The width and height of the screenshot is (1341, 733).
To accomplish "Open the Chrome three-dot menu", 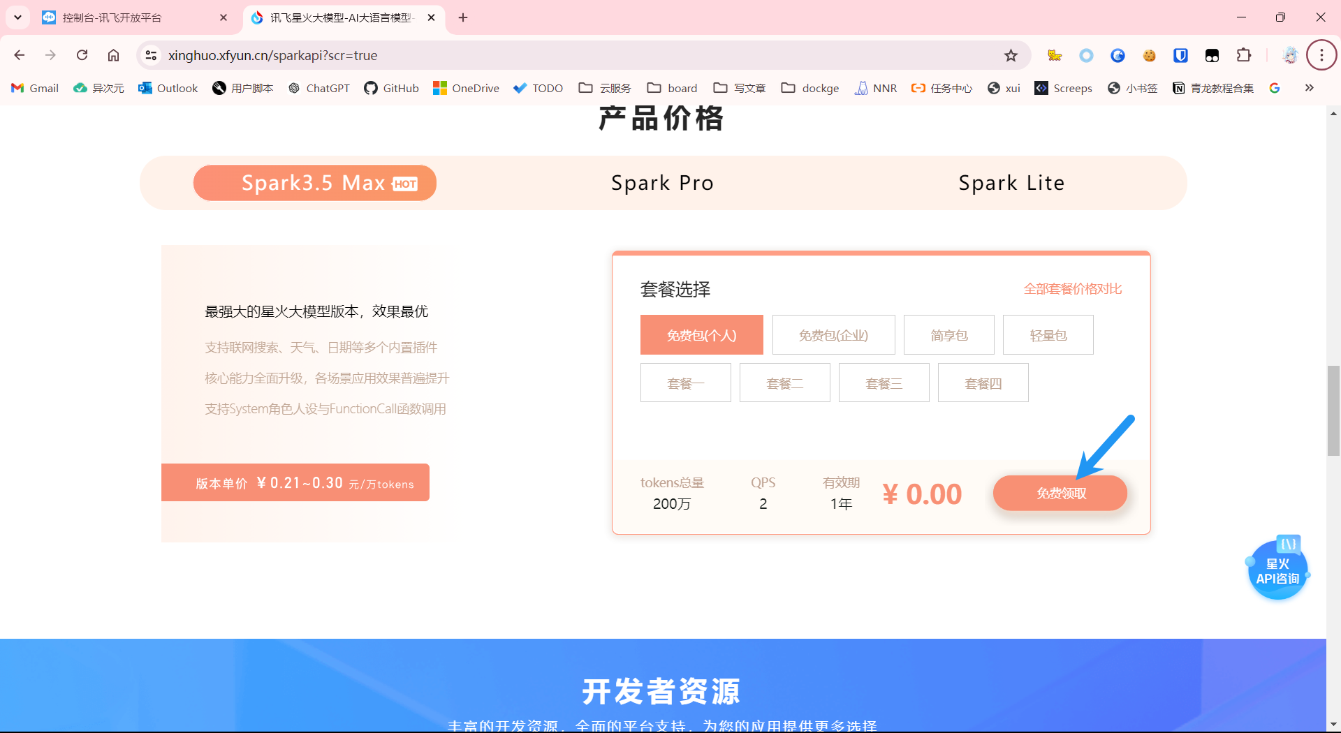I will (x=1321, y=55).
